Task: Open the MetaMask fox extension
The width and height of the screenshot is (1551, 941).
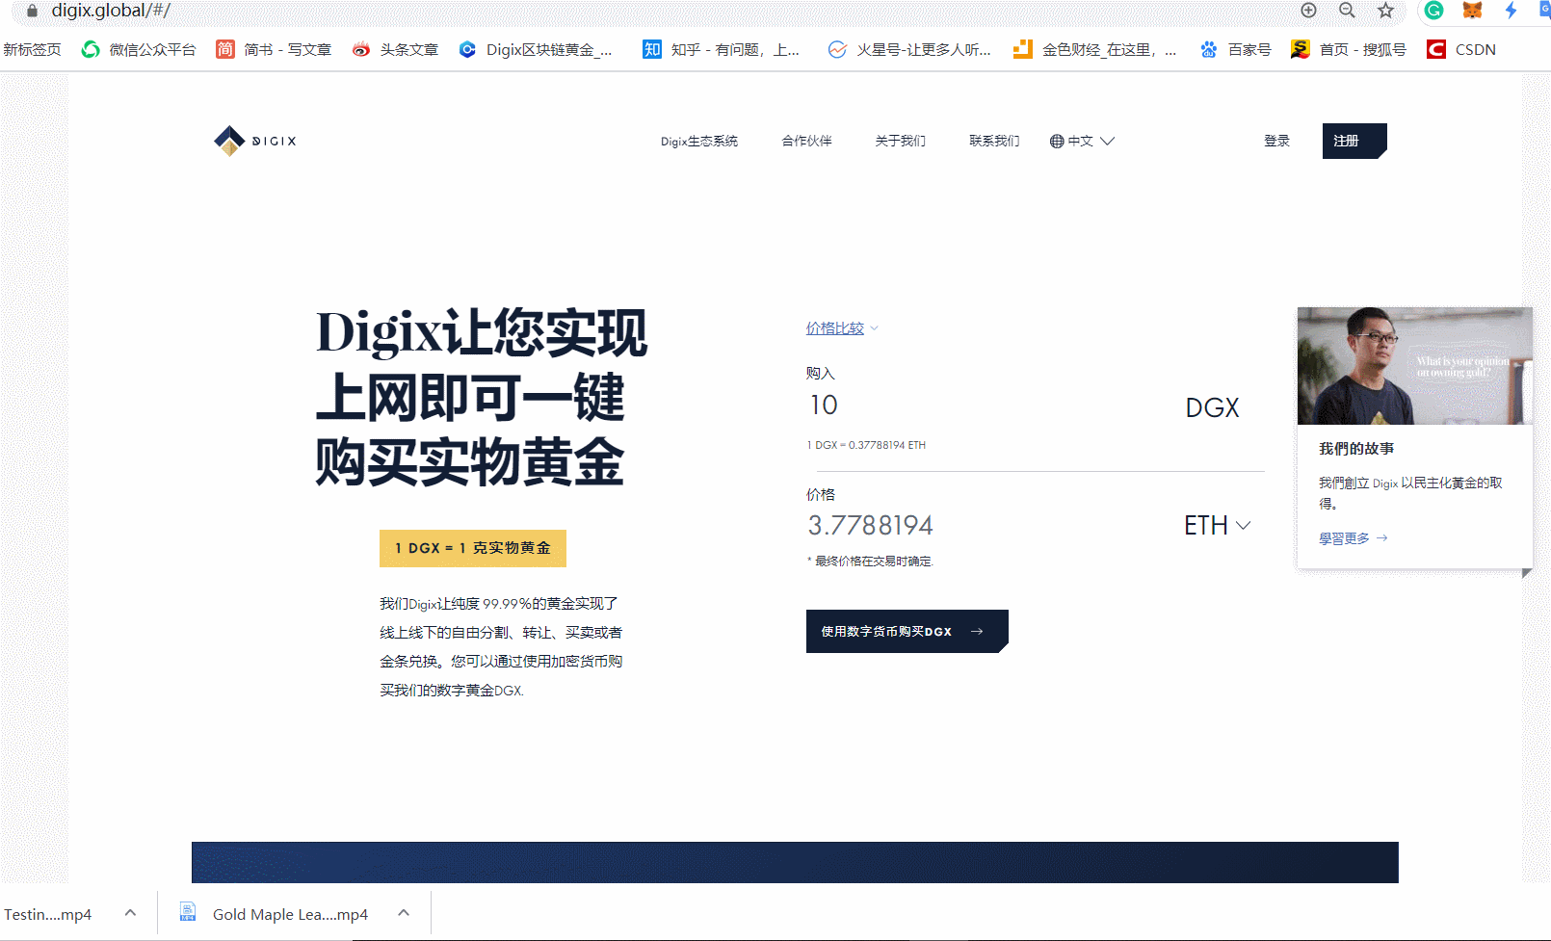Action: click(x=1472, y=11)
